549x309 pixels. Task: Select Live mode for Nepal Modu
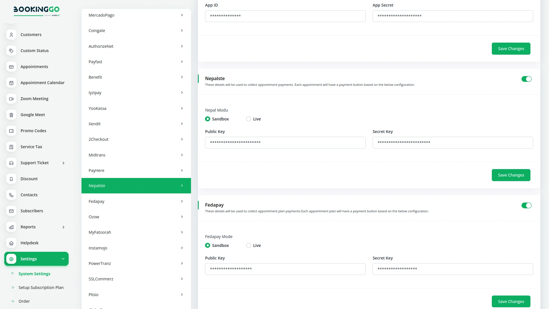(248, 119)
